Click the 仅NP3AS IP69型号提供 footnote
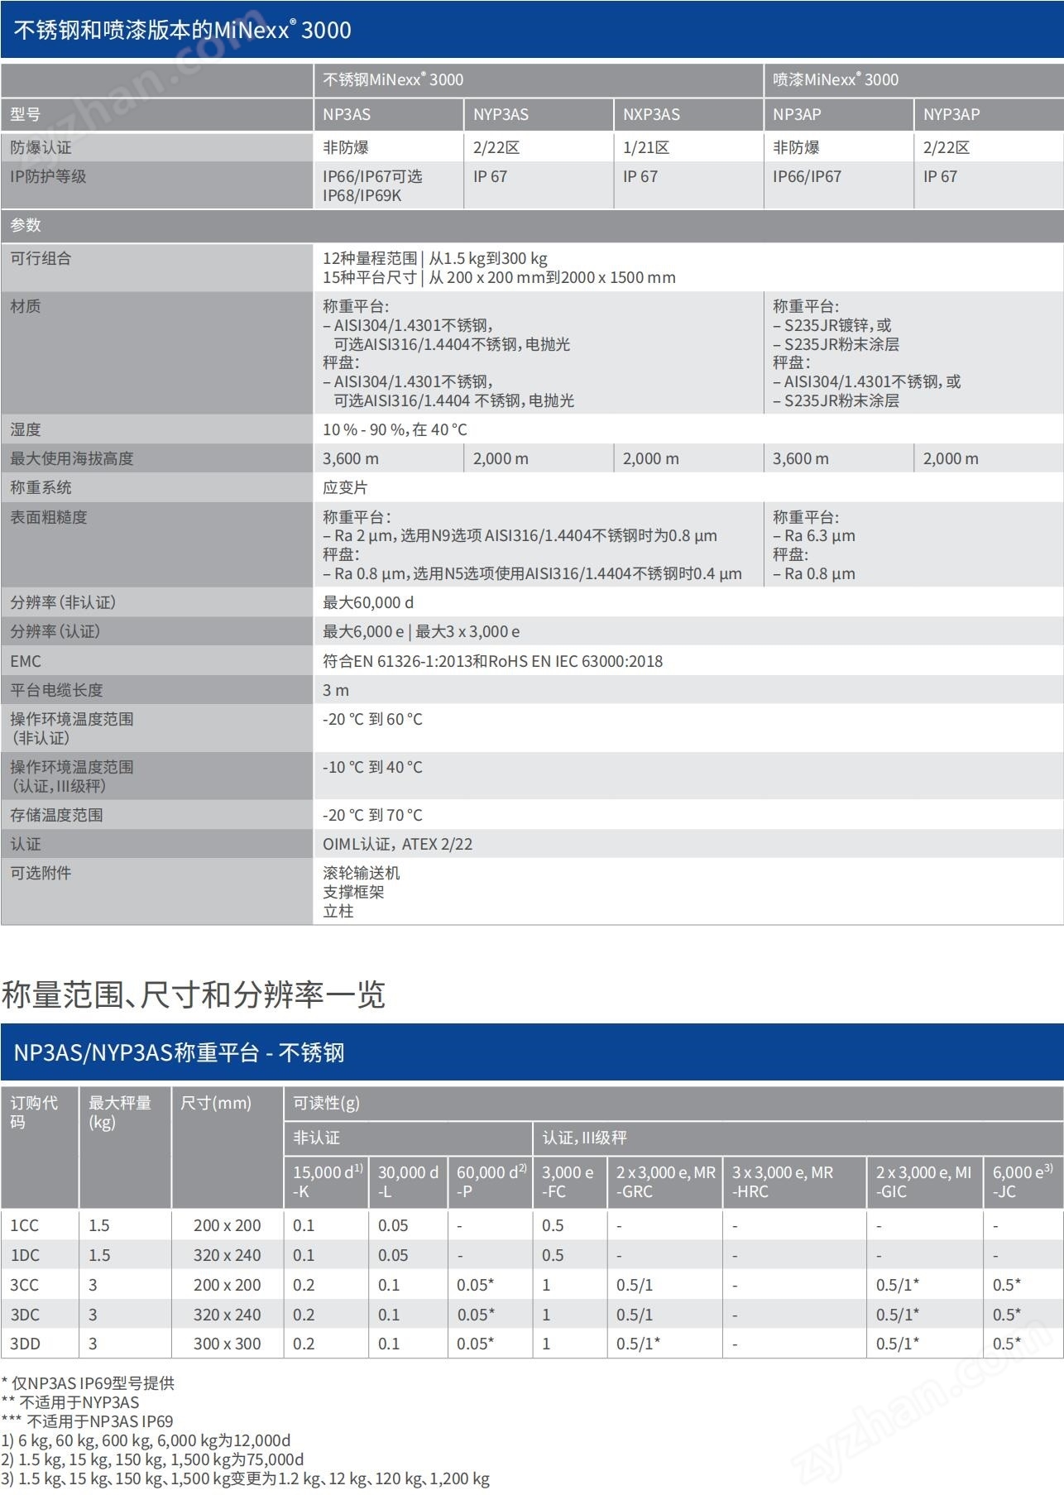Viewport: 1064px width, 1495px height. [x=89, y=1384]
